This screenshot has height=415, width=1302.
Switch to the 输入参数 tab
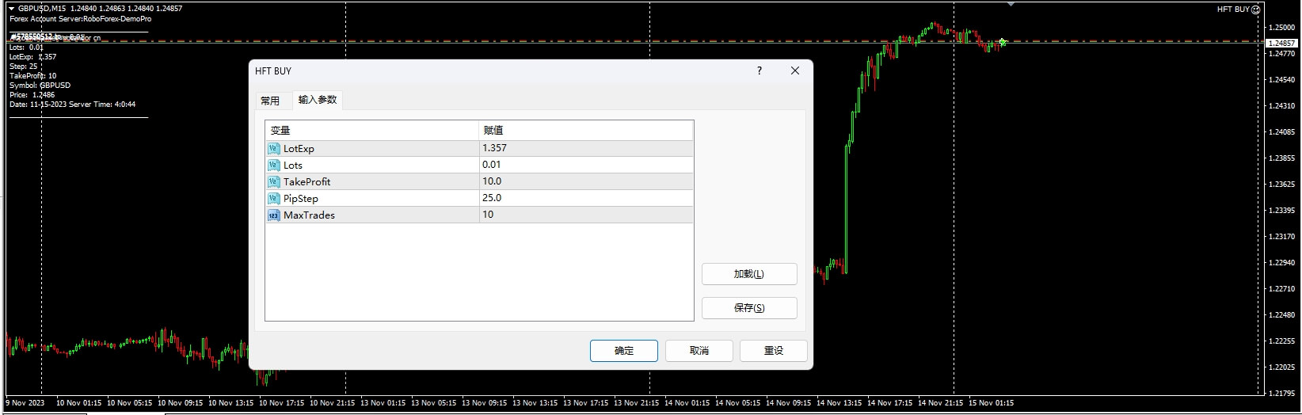pos(318,100)
